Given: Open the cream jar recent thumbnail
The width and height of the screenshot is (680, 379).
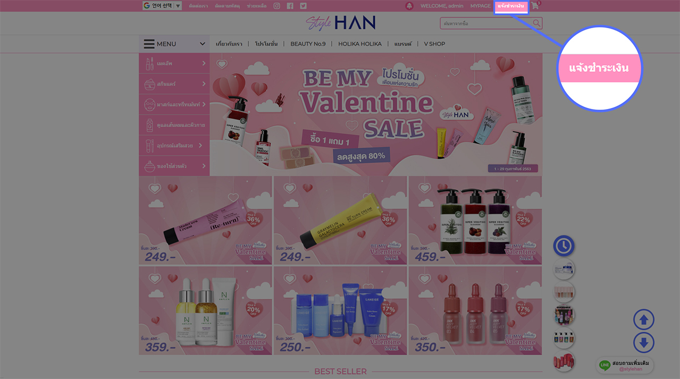Looking at the screenshot, I should [x=564, y=269].
